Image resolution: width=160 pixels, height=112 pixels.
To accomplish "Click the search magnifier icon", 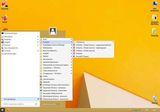I will tap(36, 104).
